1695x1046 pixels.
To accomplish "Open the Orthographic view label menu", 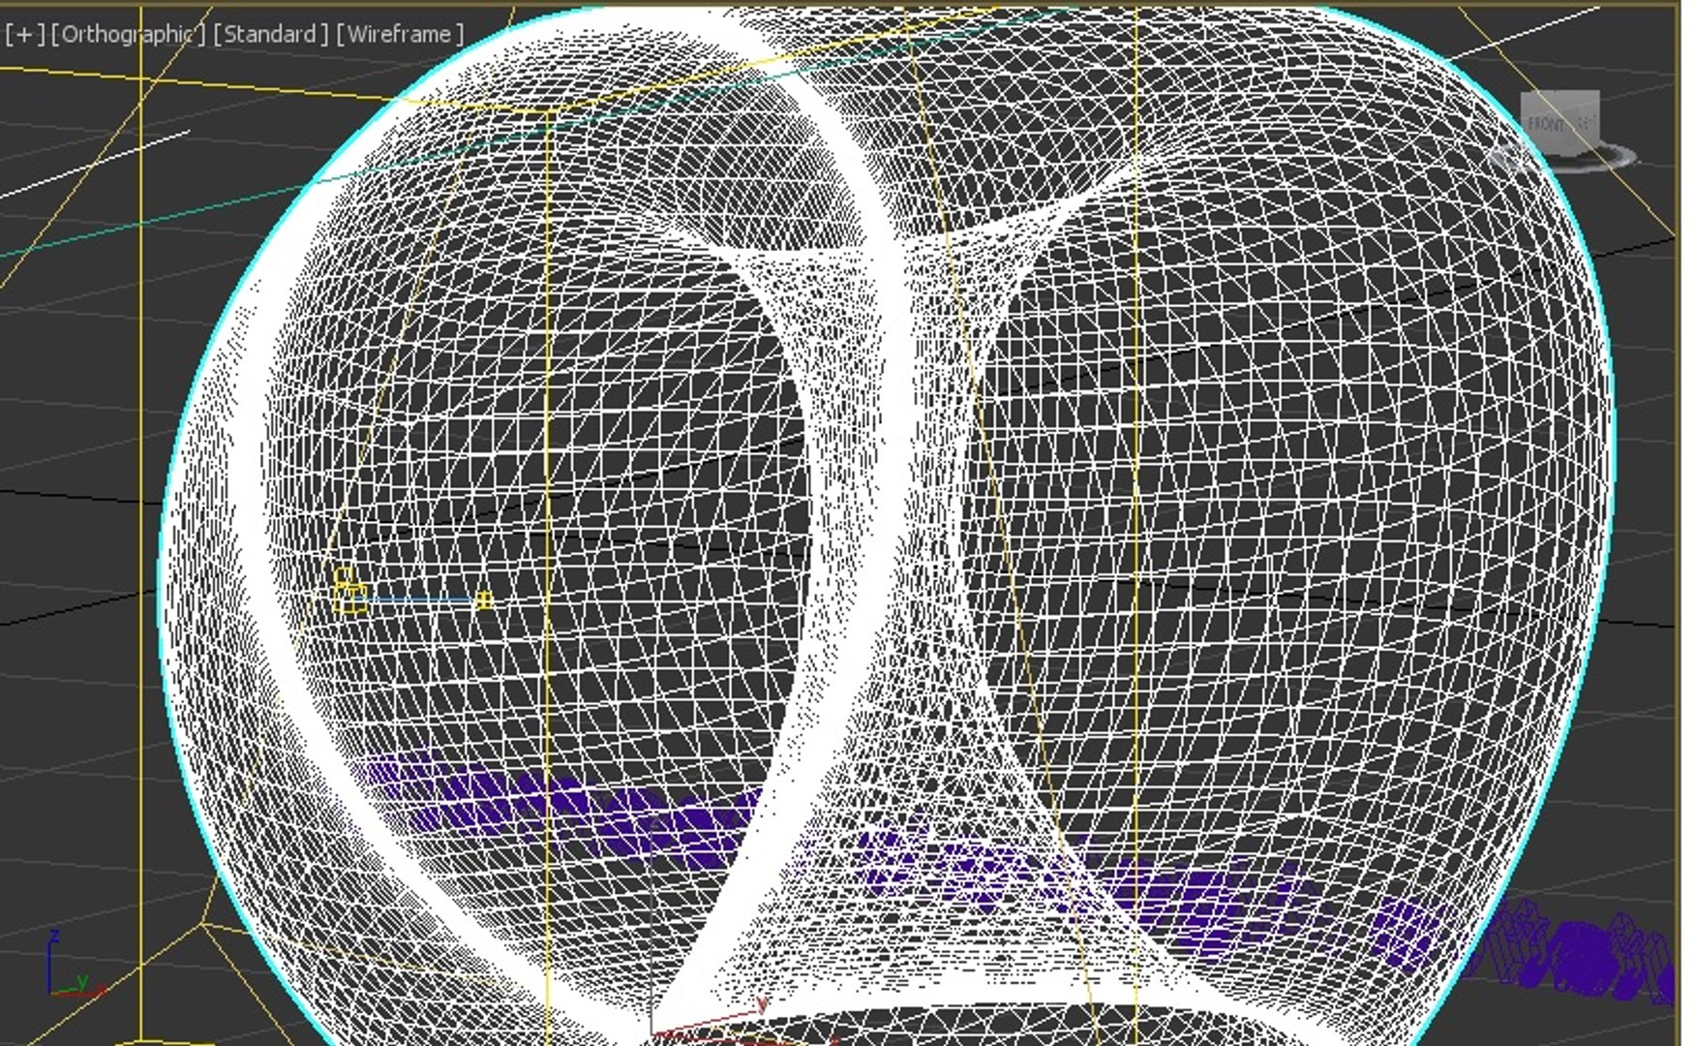I will 129,34.
